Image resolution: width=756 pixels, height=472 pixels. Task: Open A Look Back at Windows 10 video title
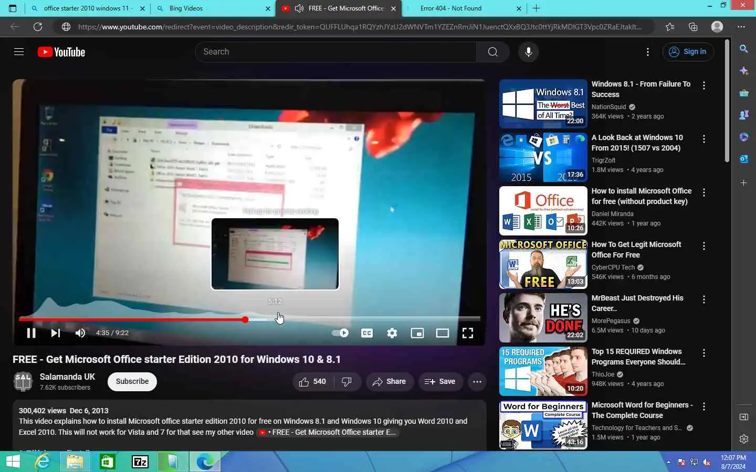(637, 143)
